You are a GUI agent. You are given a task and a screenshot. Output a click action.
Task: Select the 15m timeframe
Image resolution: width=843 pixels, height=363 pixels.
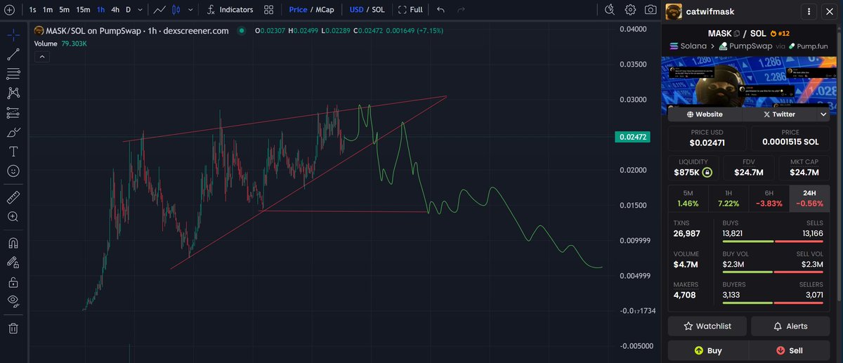click(83, 10)
